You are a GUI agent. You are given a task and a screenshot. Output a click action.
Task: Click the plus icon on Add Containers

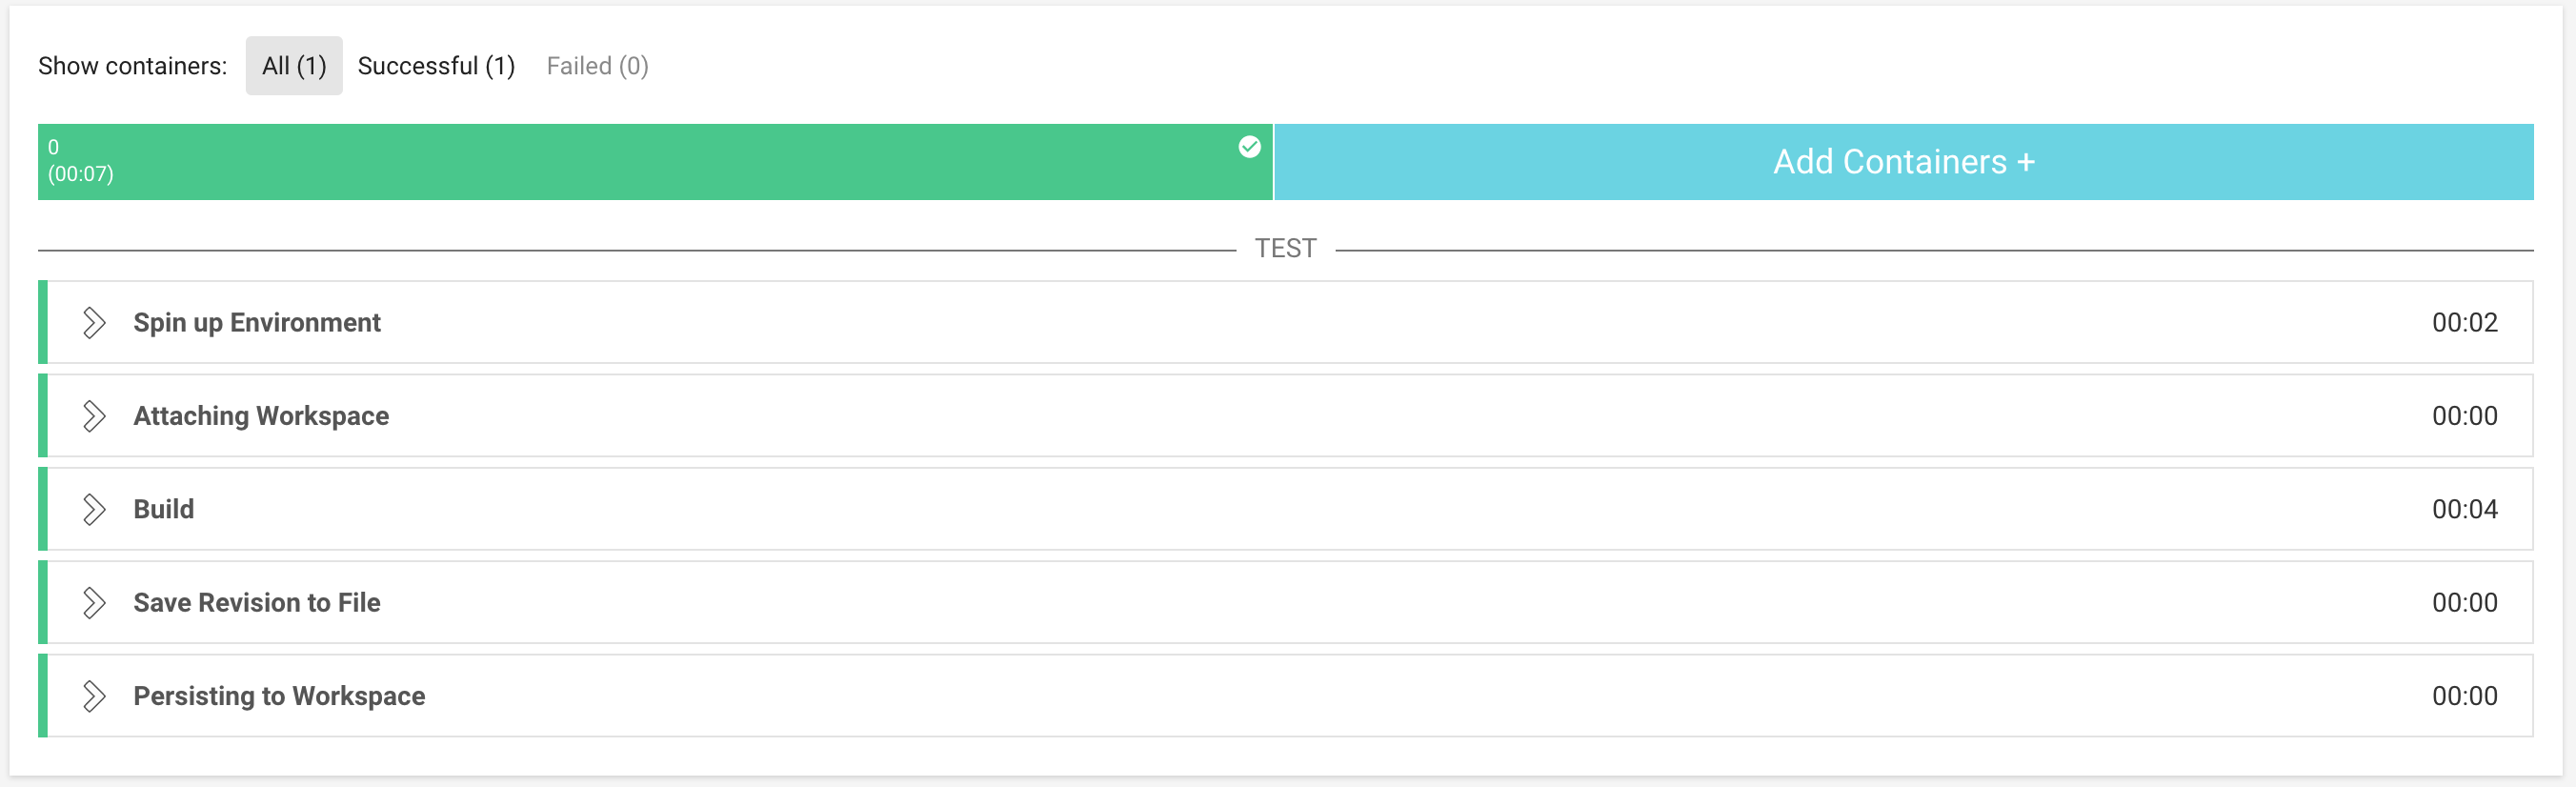point(2027,161)
